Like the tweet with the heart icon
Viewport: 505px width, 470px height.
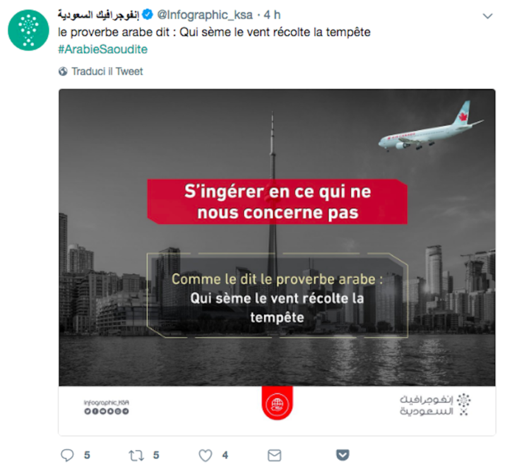(x=205, y=455)
